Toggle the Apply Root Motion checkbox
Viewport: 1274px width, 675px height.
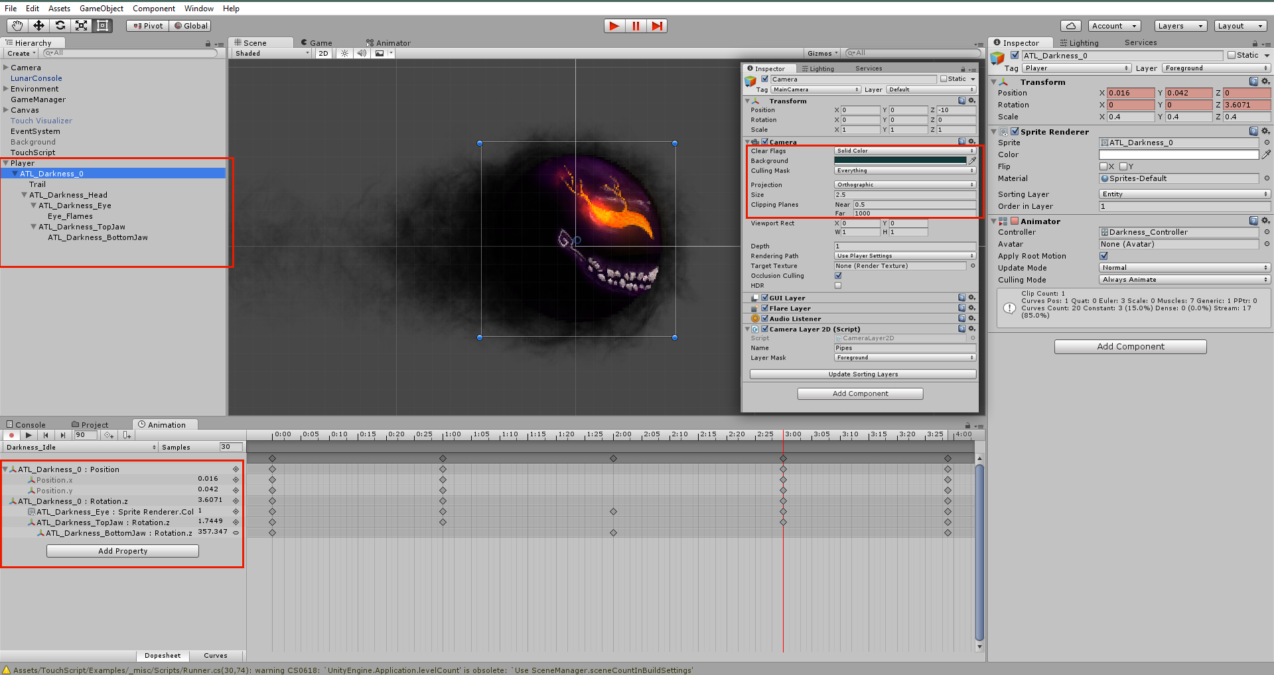[1103, 256]
